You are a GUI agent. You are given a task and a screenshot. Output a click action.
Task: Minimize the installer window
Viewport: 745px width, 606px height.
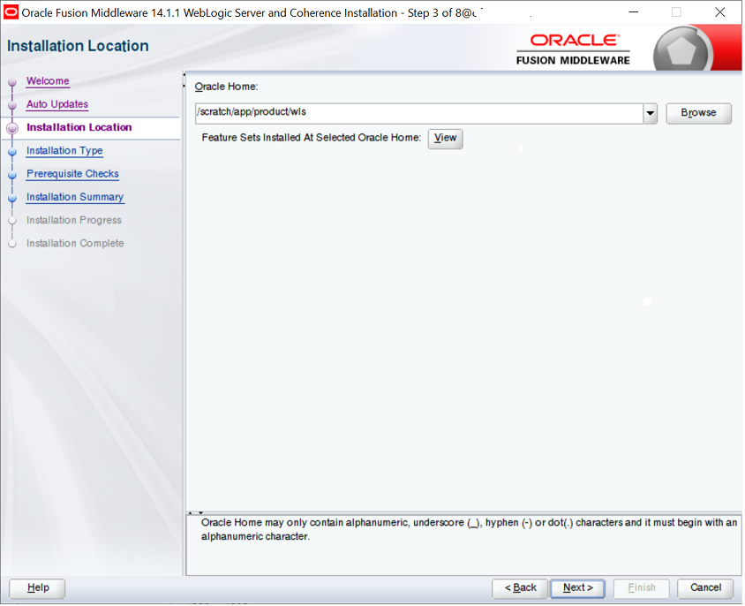(x=634, y=11)
